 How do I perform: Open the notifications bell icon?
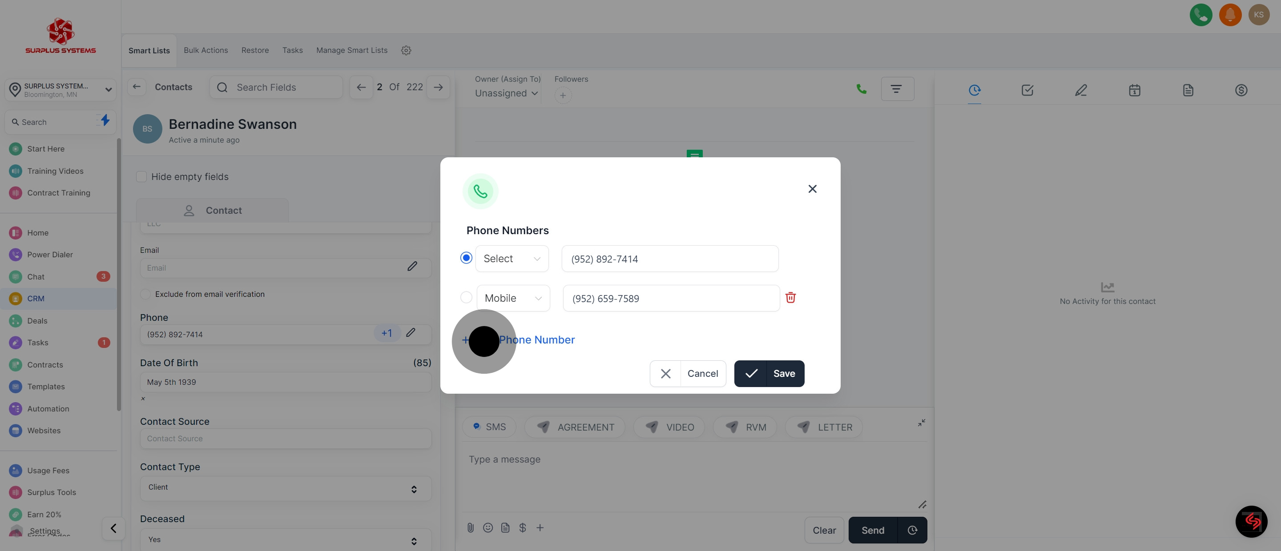tap(1230, 15)
